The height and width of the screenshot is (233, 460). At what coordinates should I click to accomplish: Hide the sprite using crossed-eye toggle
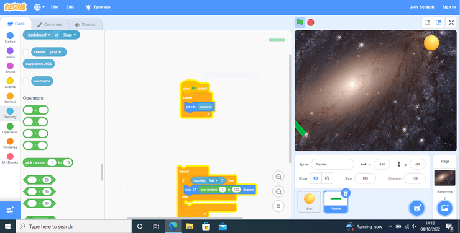pos(327,178)
